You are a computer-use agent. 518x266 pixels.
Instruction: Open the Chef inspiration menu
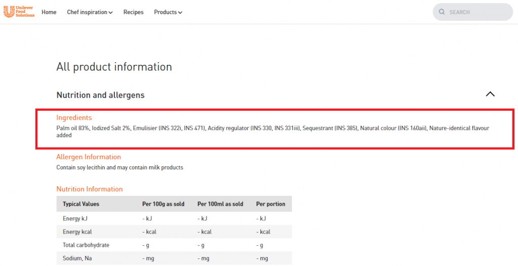90,12
